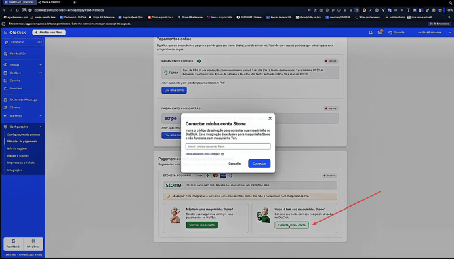
Task: Open Integrações submenu item
Action: click(15, 170)
